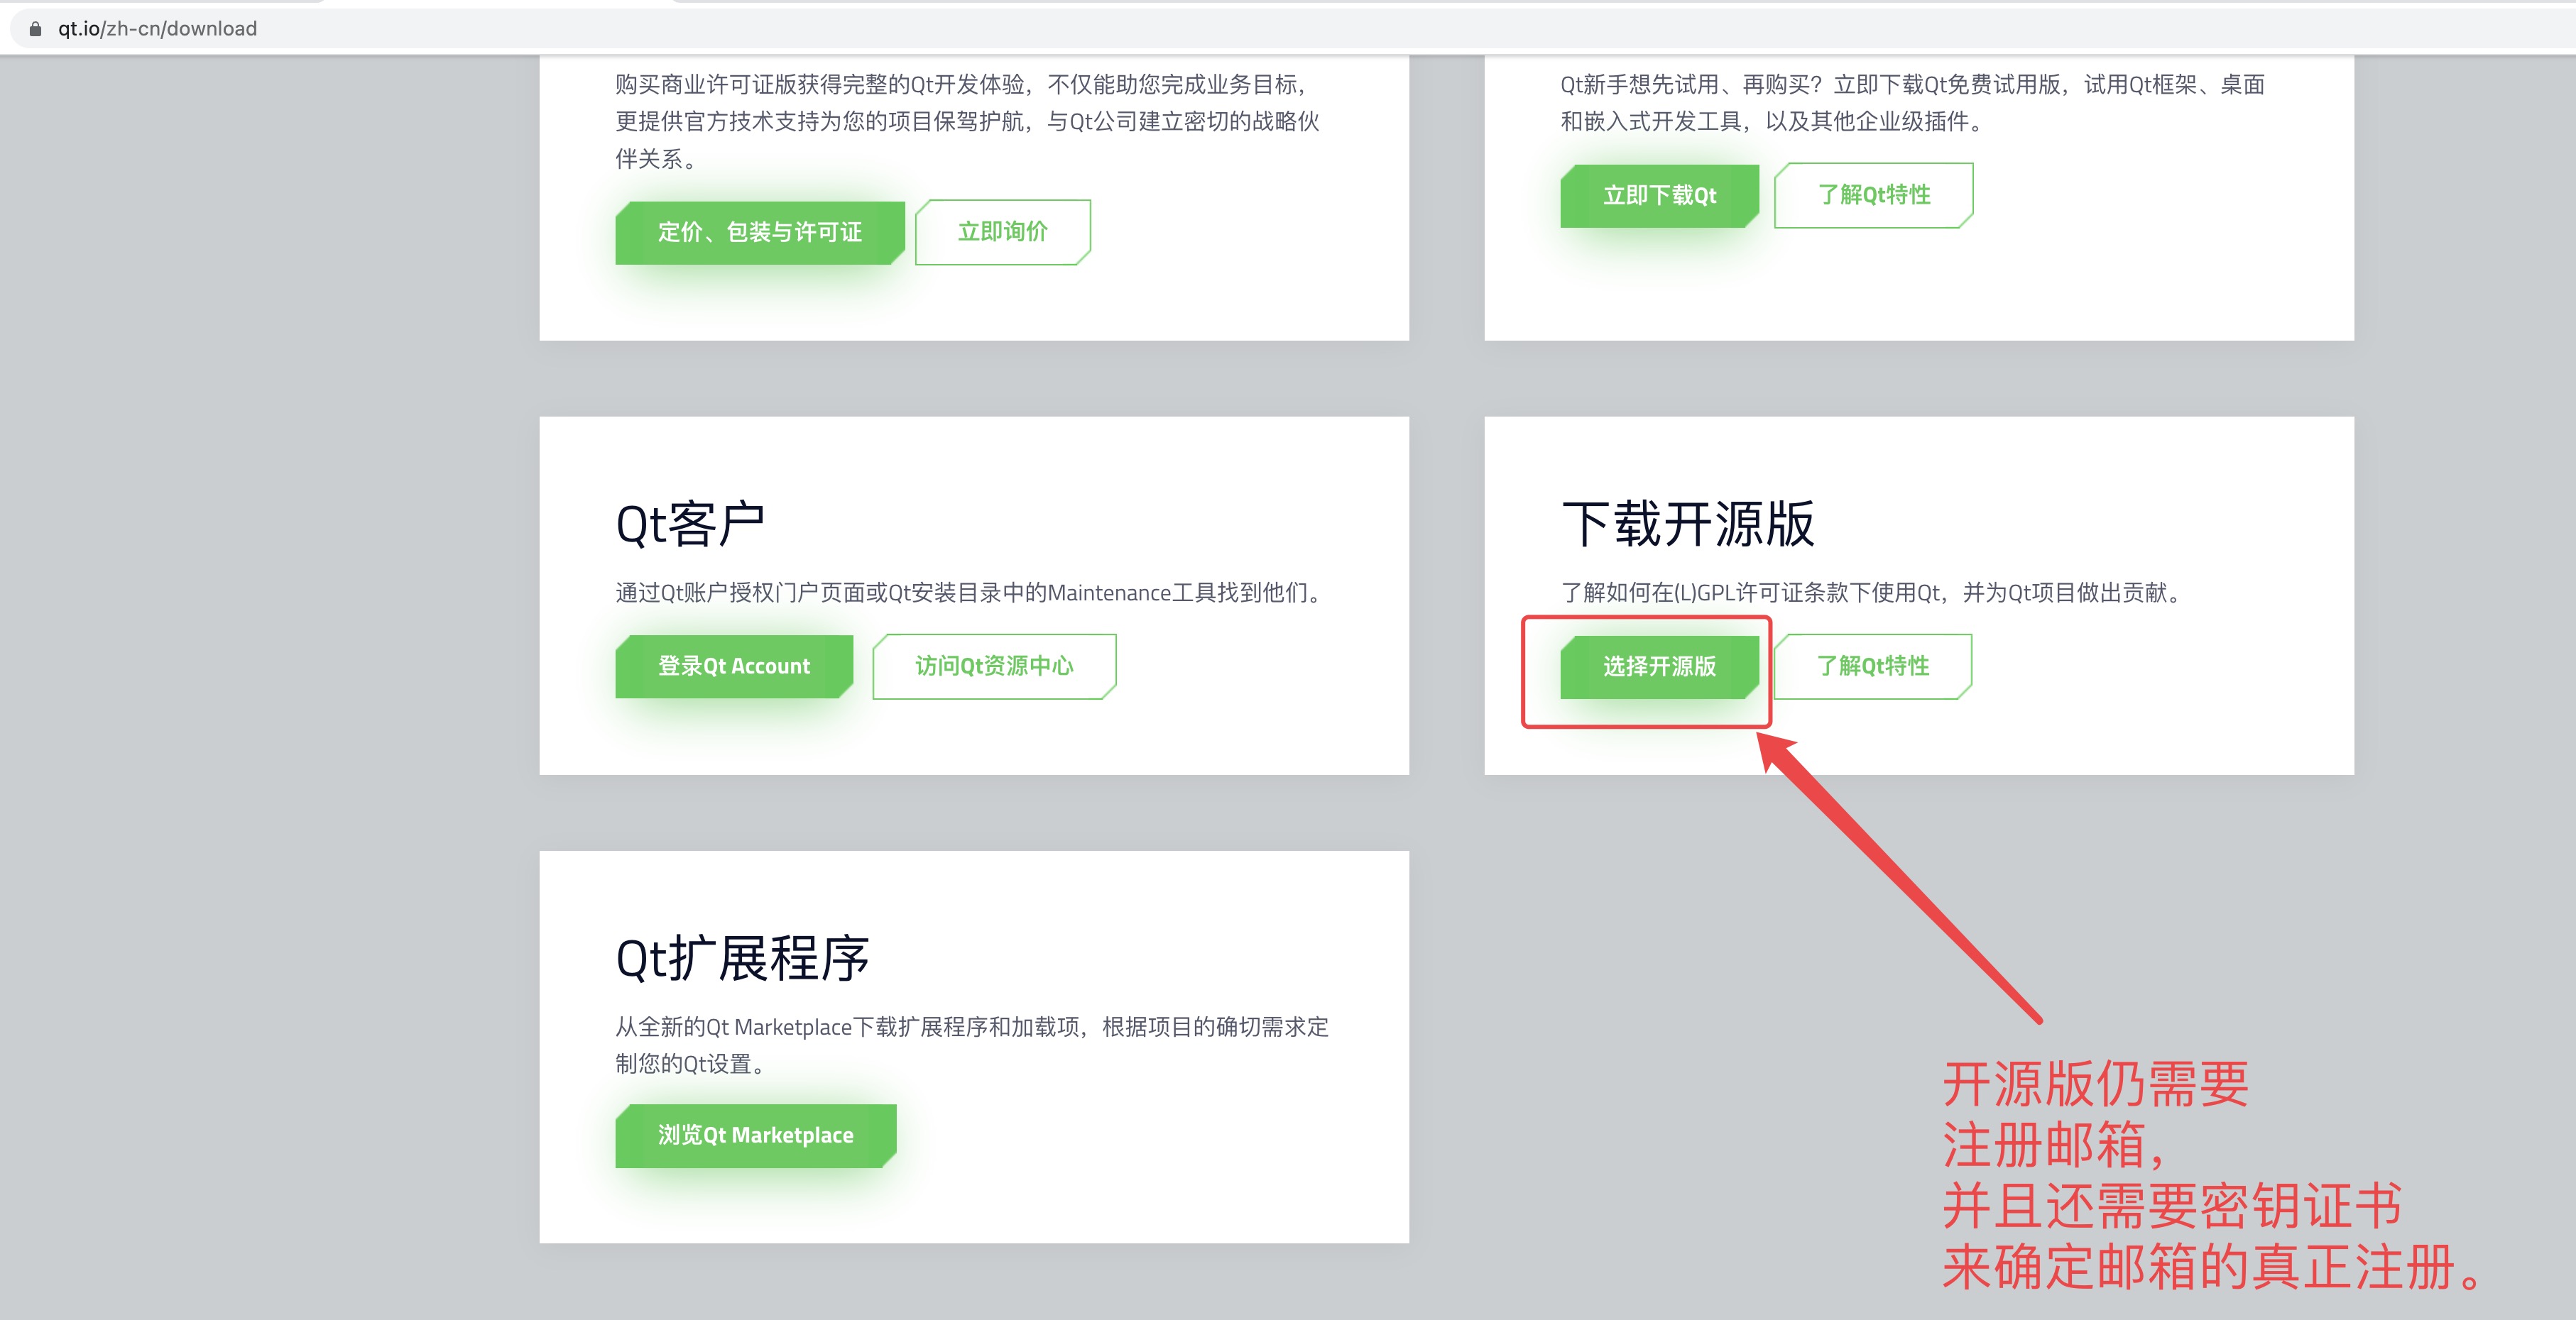Open 访问Qt资源中心 link button
The image size is (2576, 1320).
(x=993, y=666)
